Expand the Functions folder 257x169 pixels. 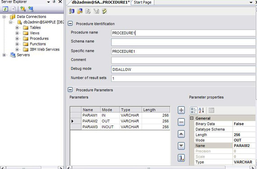[17, 44]
